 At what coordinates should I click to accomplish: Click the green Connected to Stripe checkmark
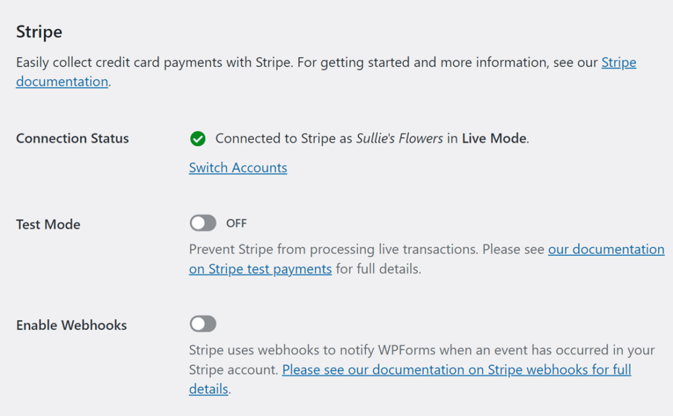point(198,139)
